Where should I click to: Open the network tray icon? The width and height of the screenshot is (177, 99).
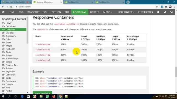(x=160, y=97)
